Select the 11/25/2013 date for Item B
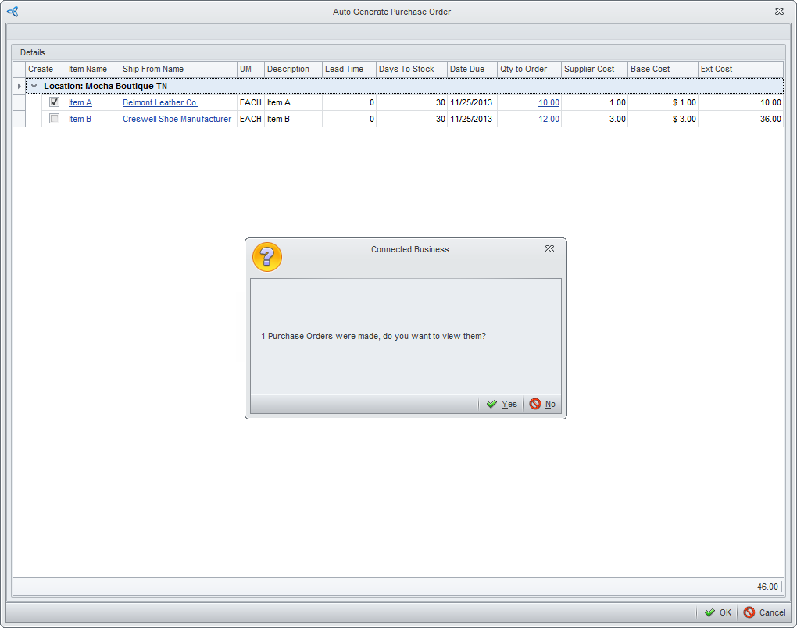The height and width of the screenshot is (628, 797). click(471, 119)
